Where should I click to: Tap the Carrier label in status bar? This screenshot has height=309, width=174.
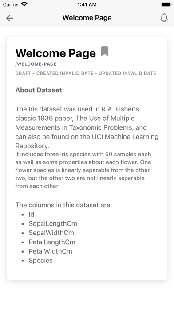(11, 4)
